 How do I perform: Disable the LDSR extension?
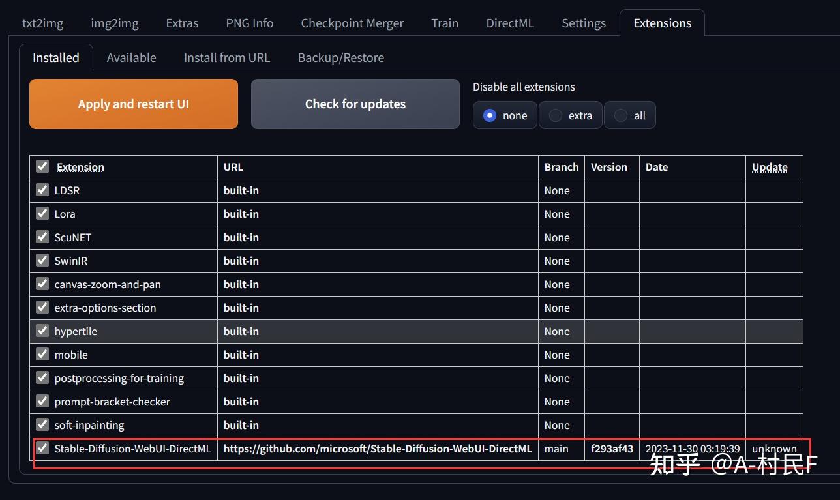[42, 190]
